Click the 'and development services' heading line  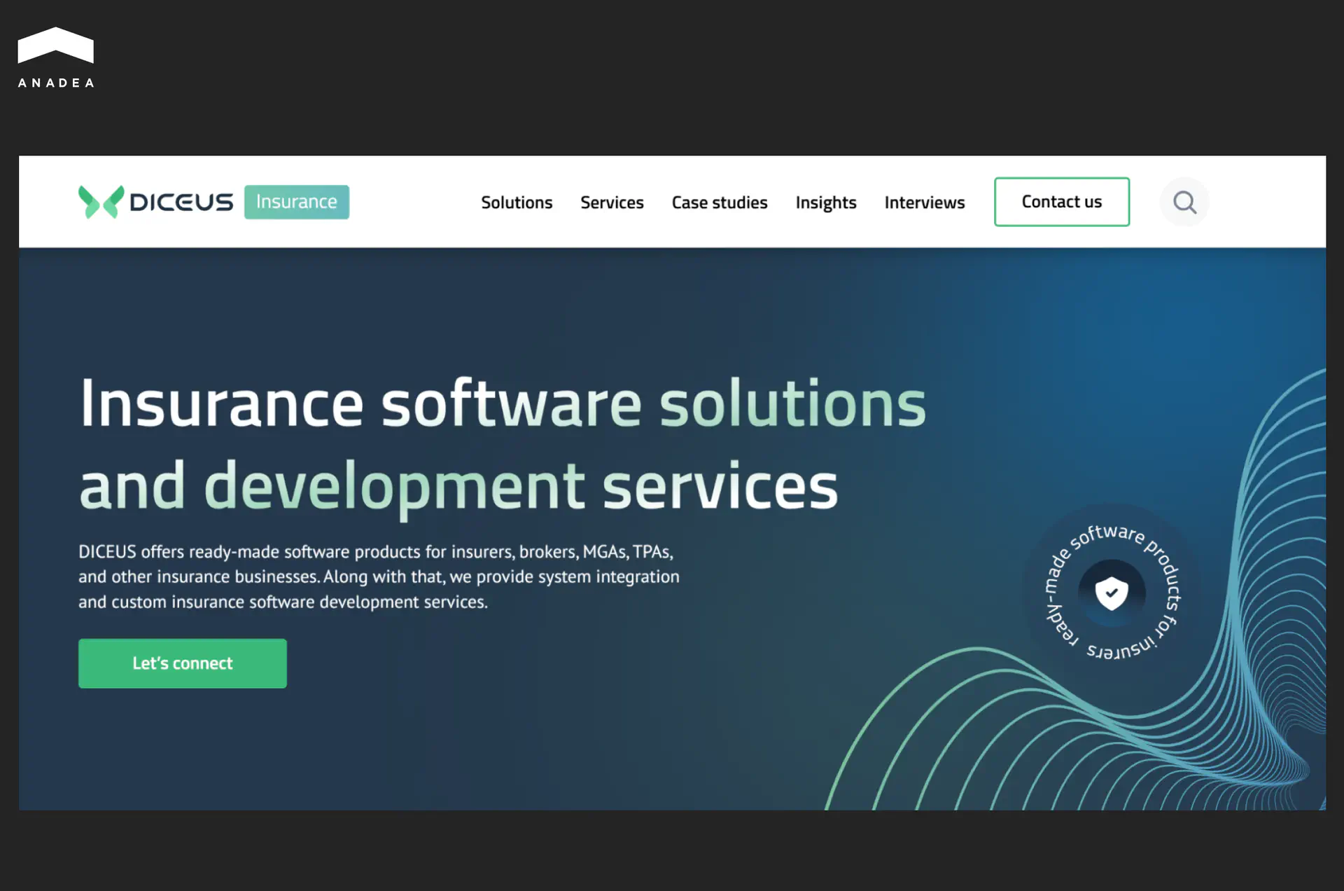click(458, 485)
